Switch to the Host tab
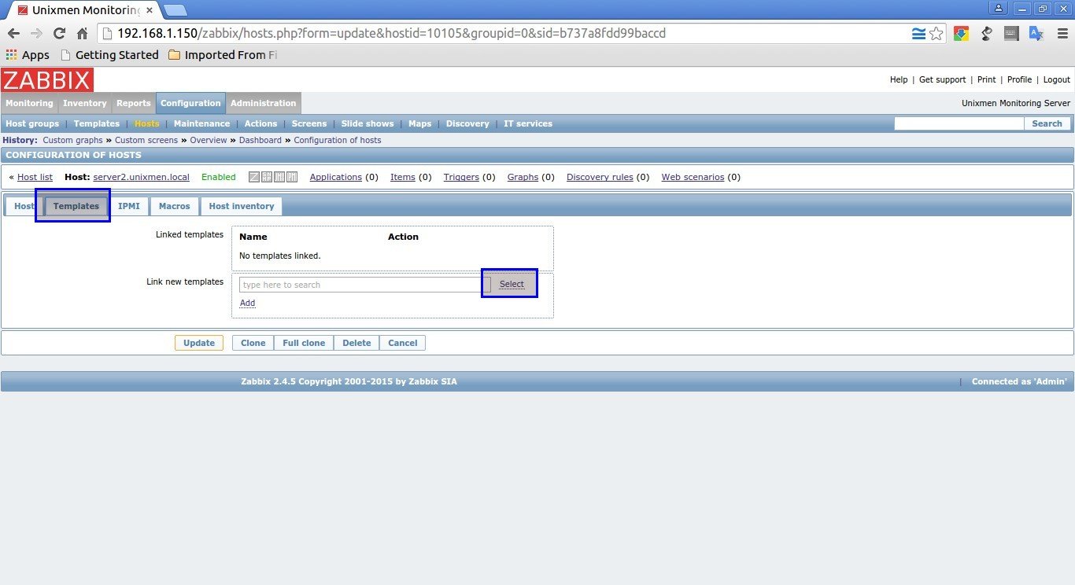The height and width of the screenshot is (585, 1075). (24, 206)
